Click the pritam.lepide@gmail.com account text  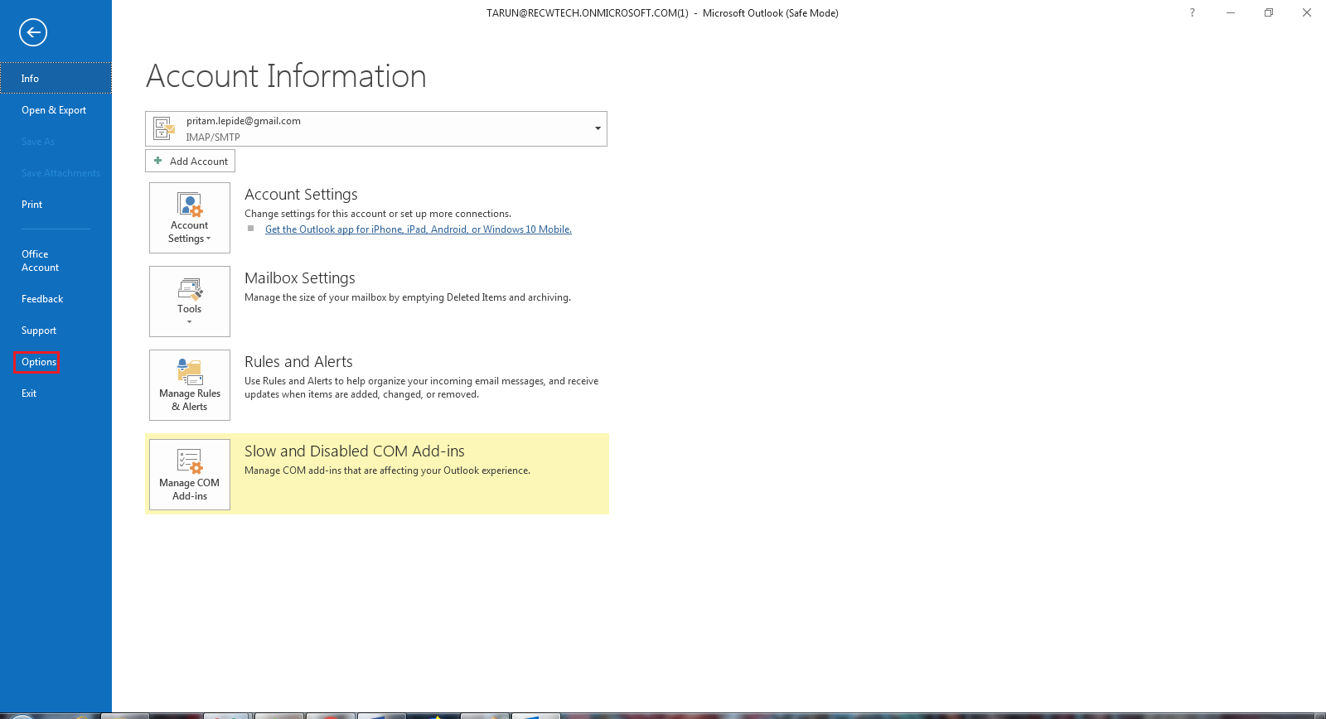pyautogui.click(x=244, y=121)
